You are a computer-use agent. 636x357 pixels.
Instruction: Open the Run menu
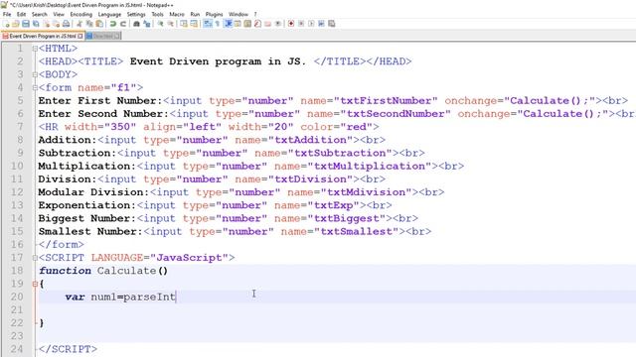[195, 14]
